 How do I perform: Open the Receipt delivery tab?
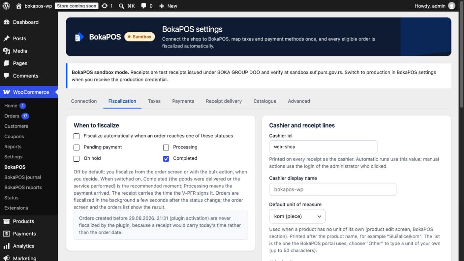point(224,101)
